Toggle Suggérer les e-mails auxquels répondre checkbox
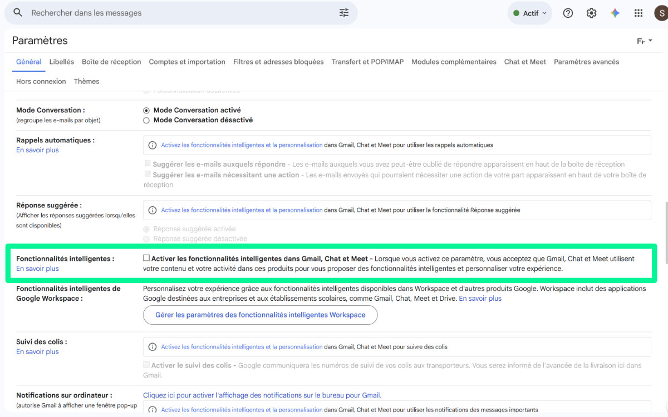The width and height of the screenshot is (668, 417). pyautogui.click(x=148, y=164)
